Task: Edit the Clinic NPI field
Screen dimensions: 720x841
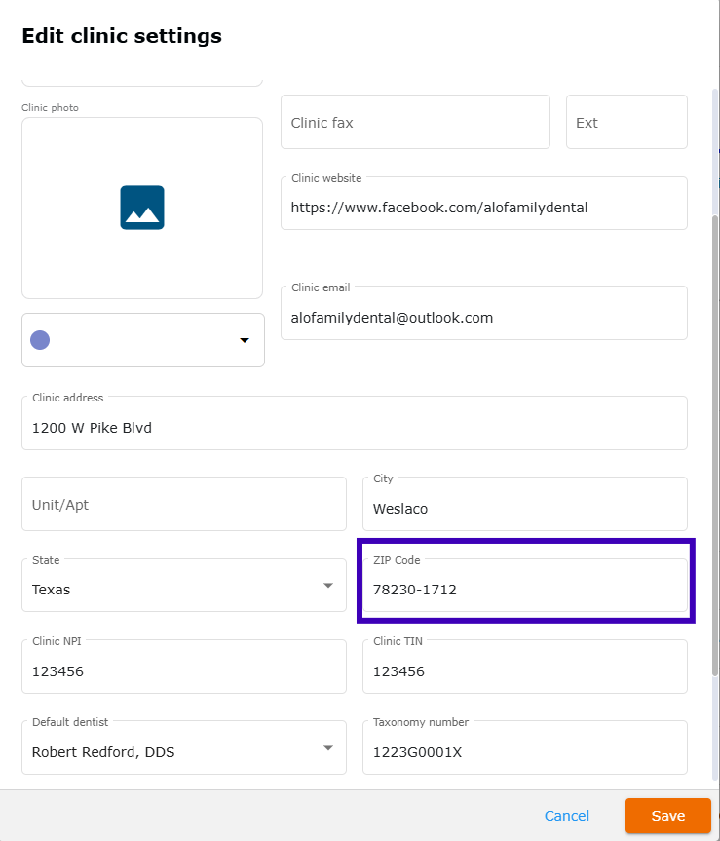Action: pyautogui.click(x=184, y=667)
